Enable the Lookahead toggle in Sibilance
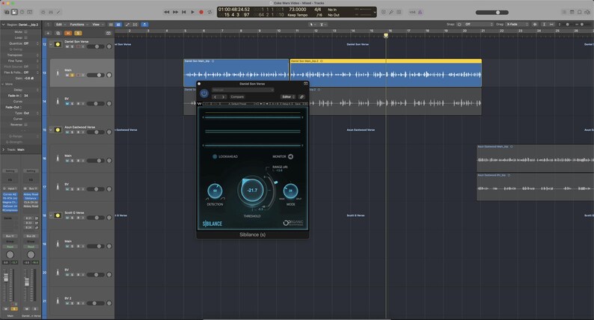Image resolution: width=594 pixels, height=320 pixels. coord(215,156)
